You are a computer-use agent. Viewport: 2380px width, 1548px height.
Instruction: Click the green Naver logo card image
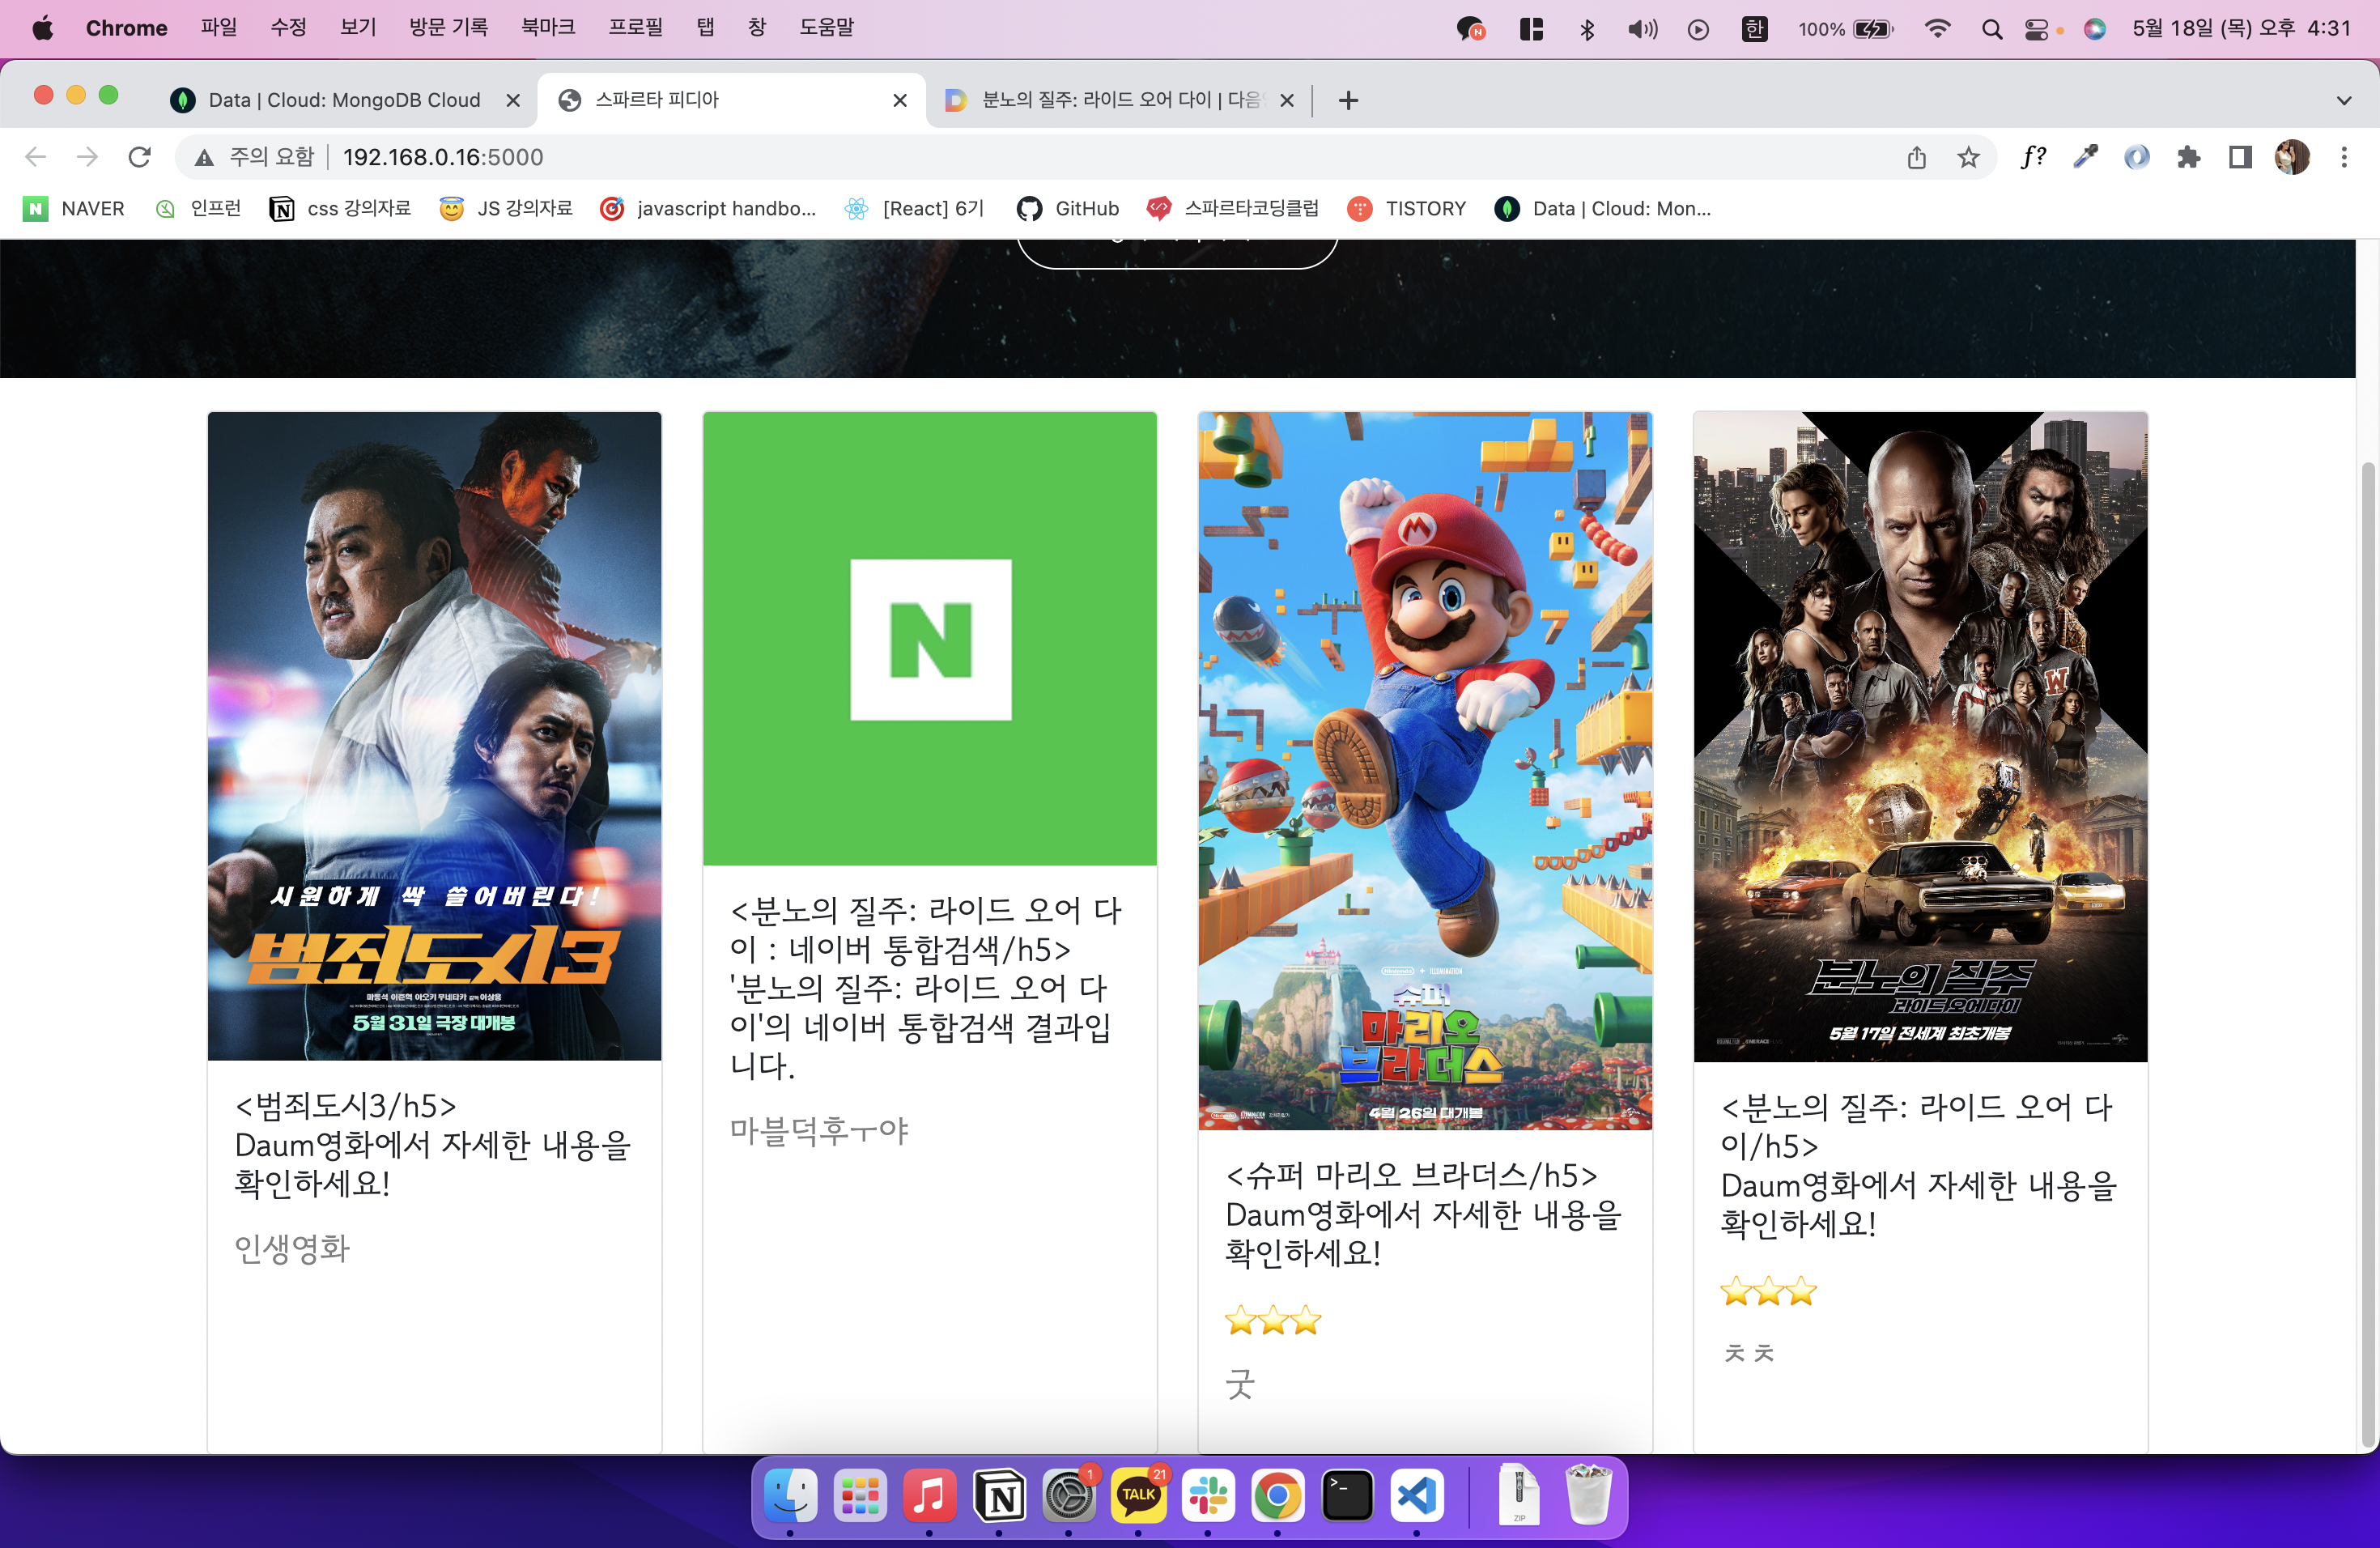[x=930, y=639]
